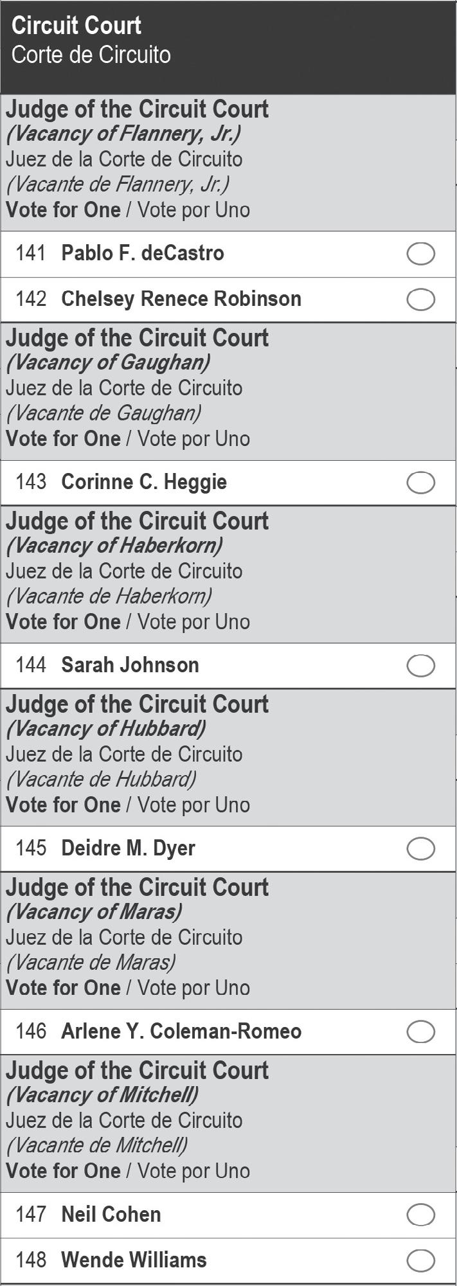Image resolution: width=457 pixels, height=1286 pixels.
Task: Click the name Arlene Y. Coleman-Romeo
Action: (x=181, y=1031)
